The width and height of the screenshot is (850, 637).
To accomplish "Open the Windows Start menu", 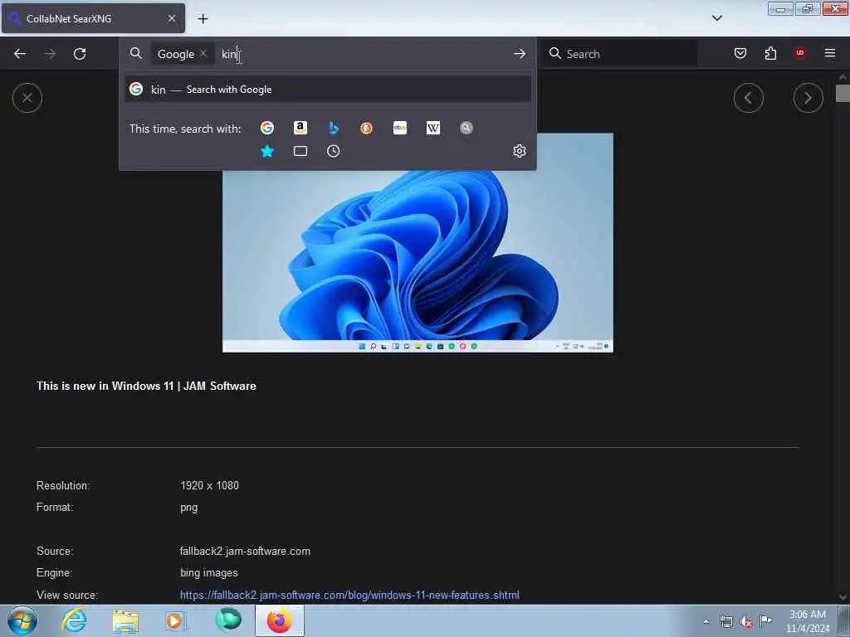I will tap(22, 620).
